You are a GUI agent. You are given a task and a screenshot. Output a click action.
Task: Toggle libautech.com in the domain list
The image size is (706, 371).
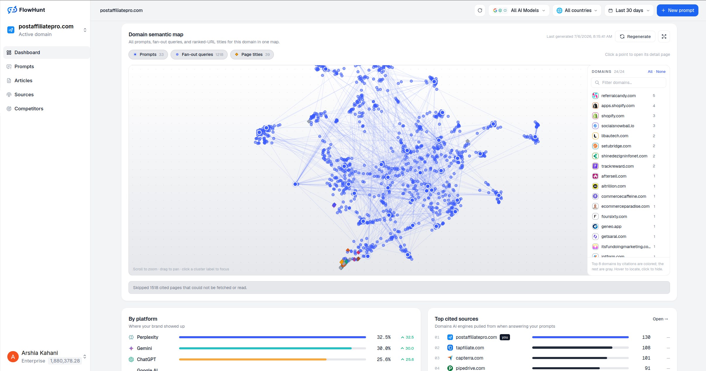tap(623, 136)
